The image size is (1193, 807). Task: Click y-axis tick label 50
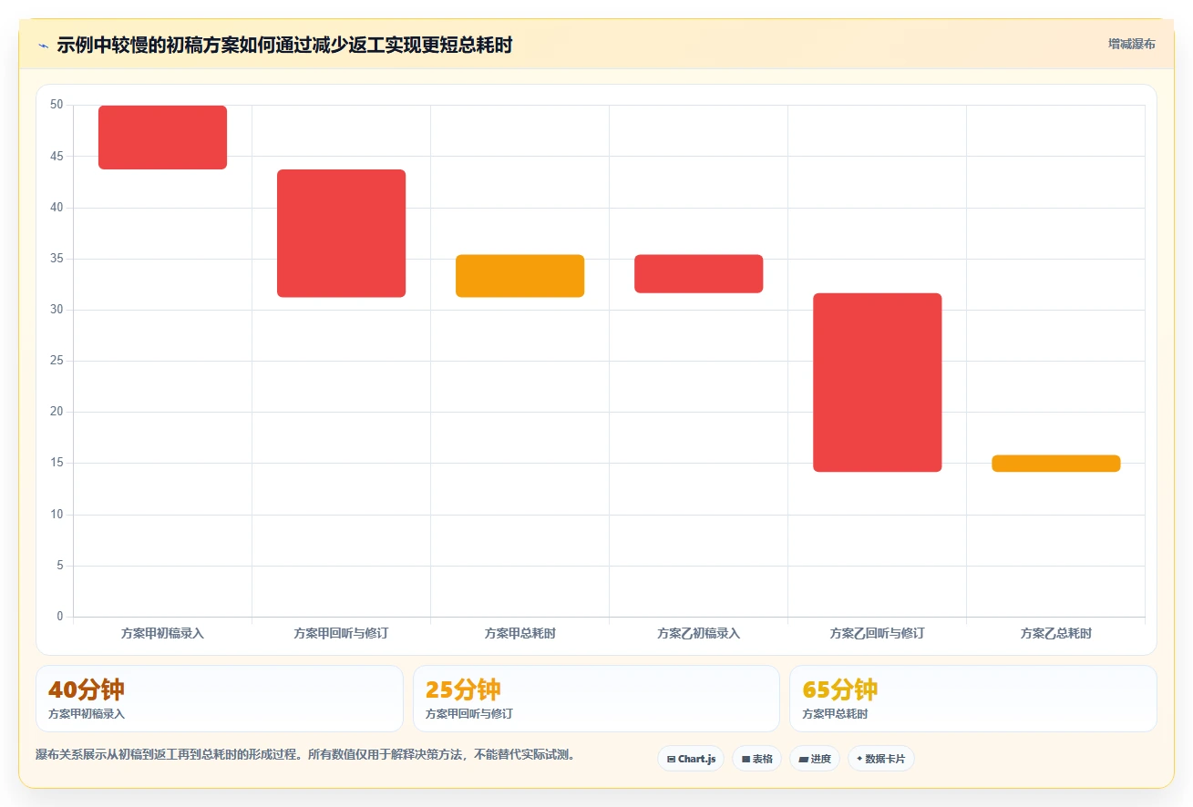57,105
